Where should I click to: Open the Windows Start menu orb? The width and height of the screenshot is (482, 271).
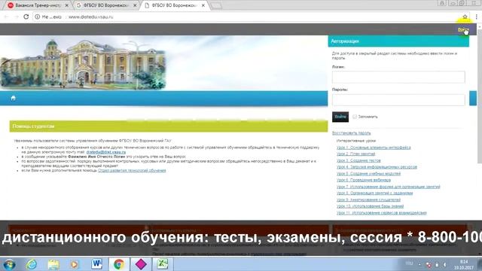point(10,264)
